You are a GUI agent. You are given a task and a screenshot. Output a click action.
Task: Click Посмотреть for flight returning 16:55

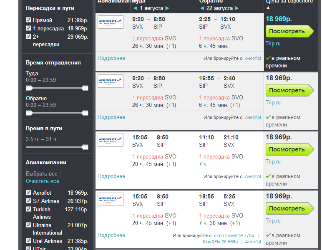pyautogui.click(x=289, y=90)
